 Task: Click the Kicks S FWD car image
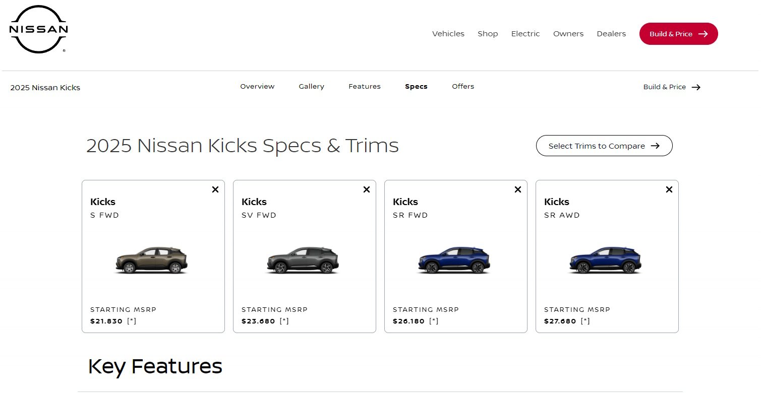[151, 260]
